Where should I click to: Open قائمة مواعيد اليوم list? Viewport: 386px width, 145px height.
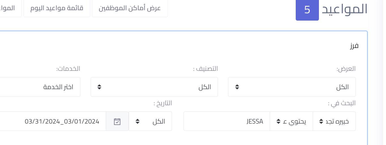[x=57, y=8]
